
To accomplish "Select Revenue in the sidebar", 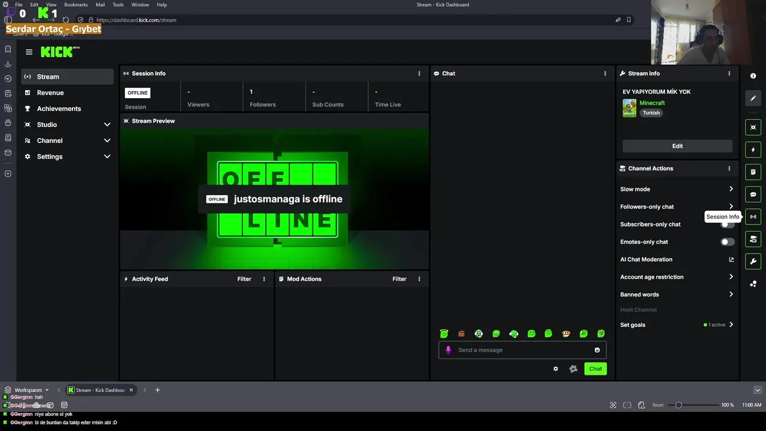I will tap(67, 93).
